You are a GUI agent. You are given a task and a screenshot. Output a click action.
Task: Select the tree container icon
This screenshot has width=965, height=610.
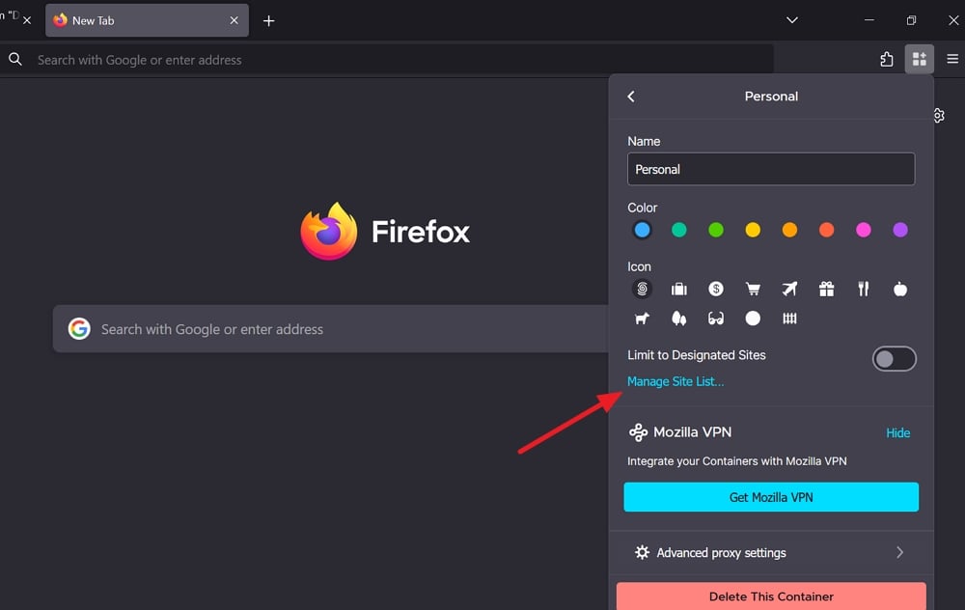(x=678, y=319)
